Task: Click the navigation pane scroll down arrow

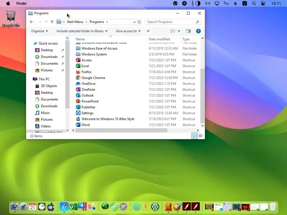Action: [67, 130]
